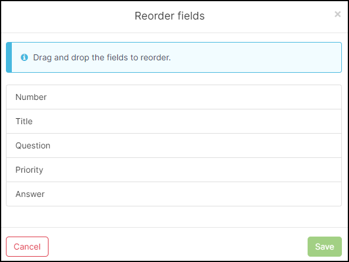Select the Answer field row
Image resolution: width=349 pixels, height=262 pixels.
click(x=174, y=194)
